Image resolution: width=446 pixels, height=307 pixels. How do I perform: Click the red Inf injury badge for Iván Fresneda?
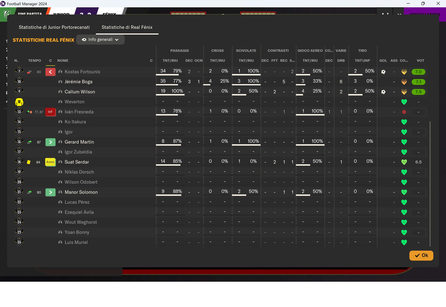click(x=50, y=112)
